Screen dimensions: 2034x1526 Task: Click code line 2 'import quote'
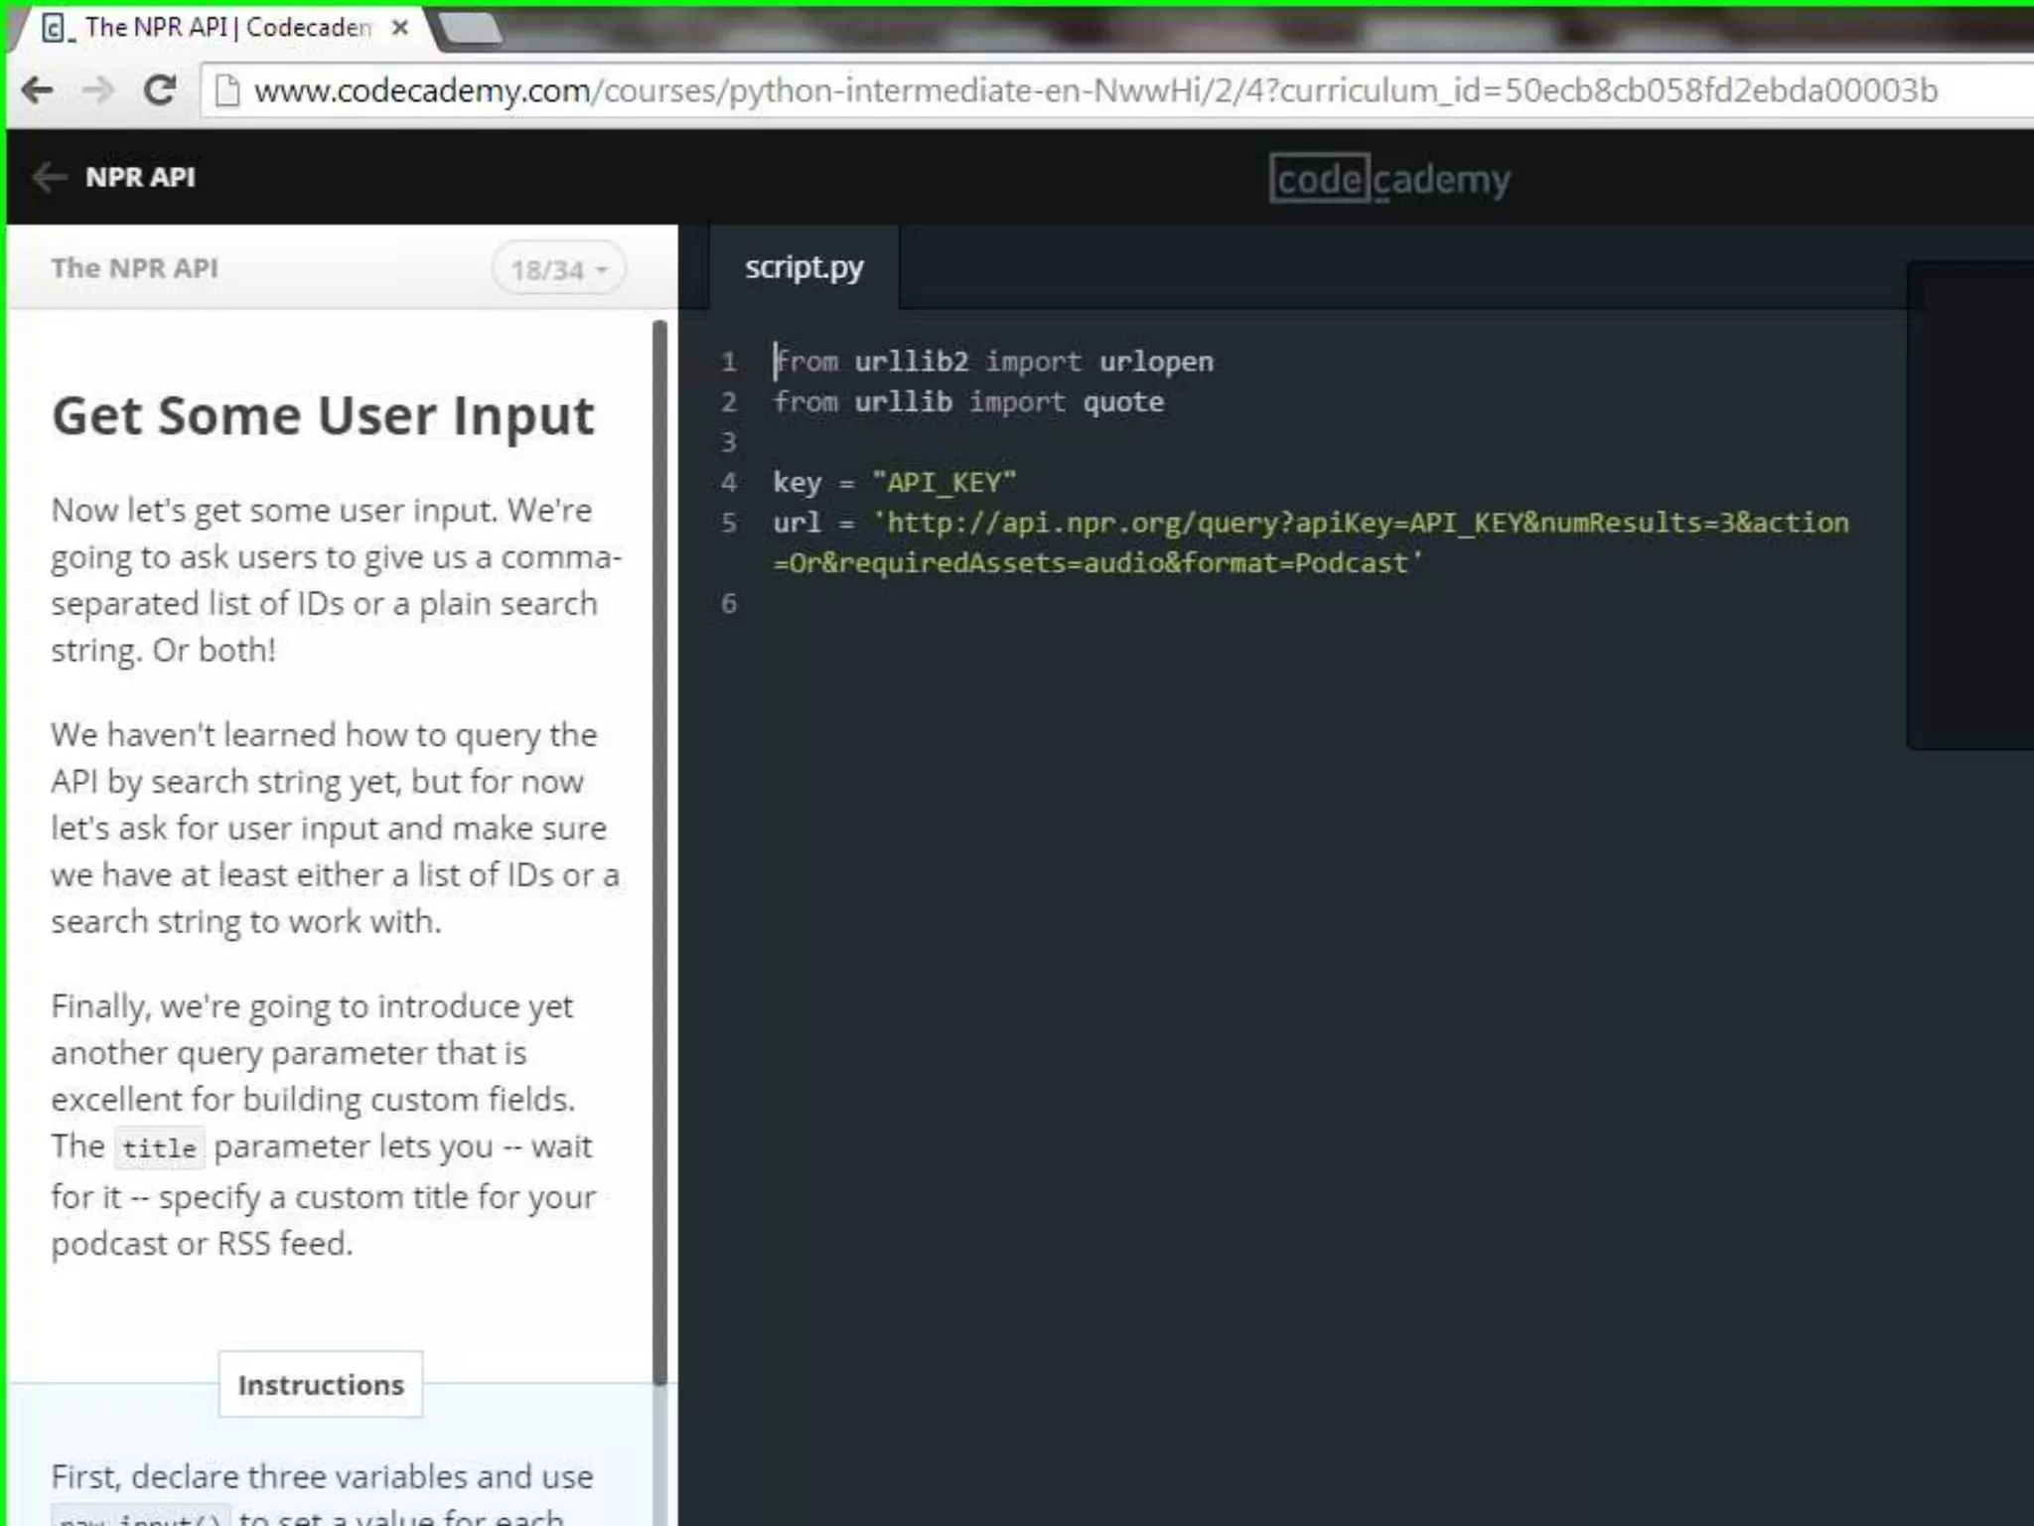pos(1067,401)
